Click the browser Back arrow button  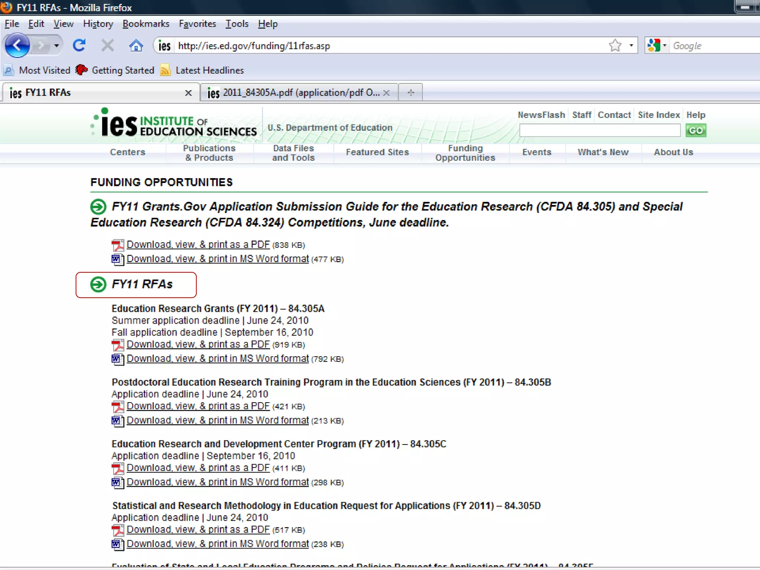[x=17, y=46]
